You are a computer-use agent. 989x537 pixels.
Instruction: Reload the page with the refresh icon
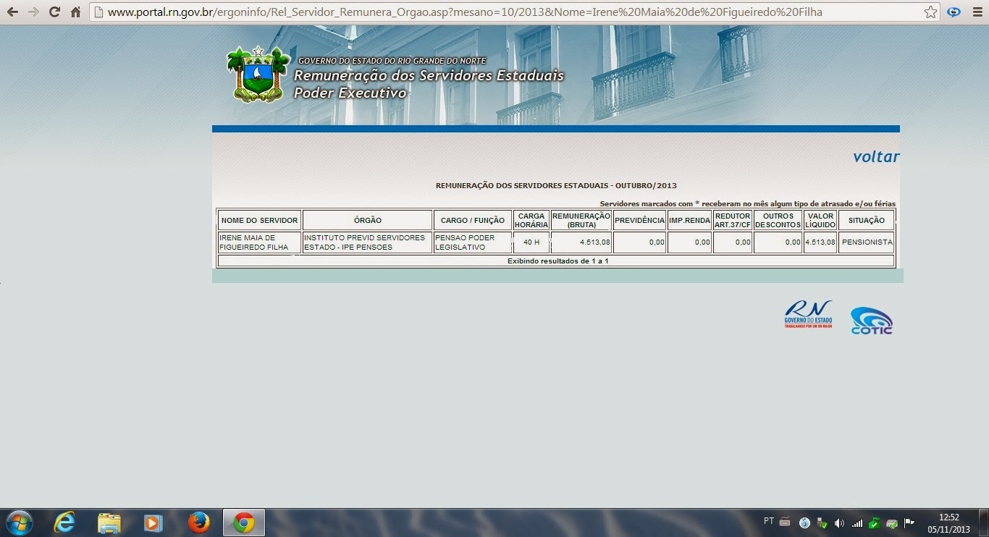click(x=54, y=12)
